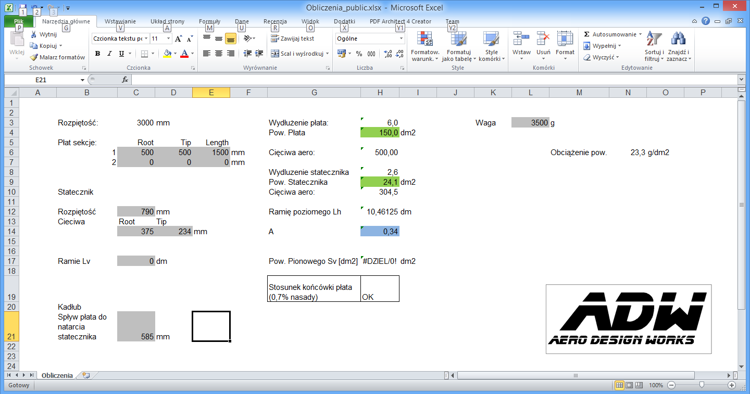Click the zoom slider handle

702,385
